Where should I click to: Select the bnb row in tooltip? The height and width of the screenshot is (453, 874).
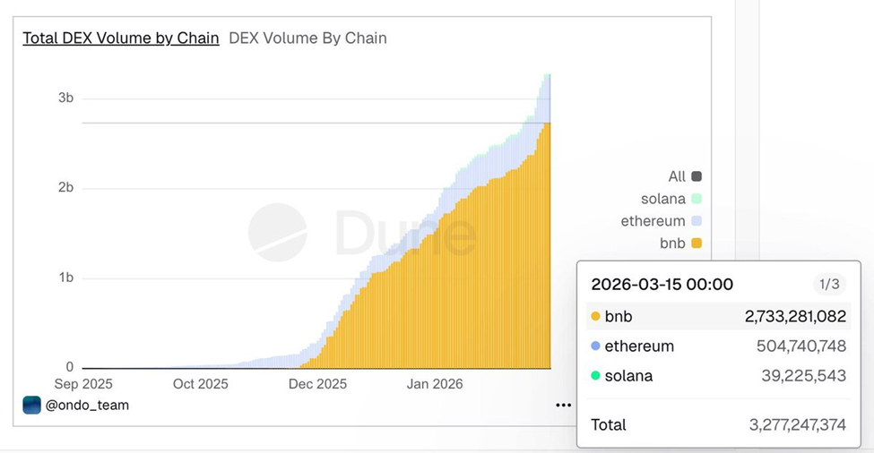[719, 316]
